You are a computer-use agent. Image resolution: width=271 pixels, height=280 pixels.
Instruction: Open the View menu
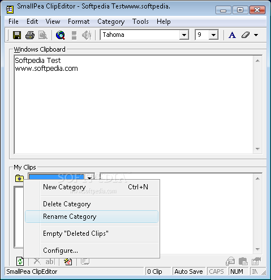pos(53,22)
